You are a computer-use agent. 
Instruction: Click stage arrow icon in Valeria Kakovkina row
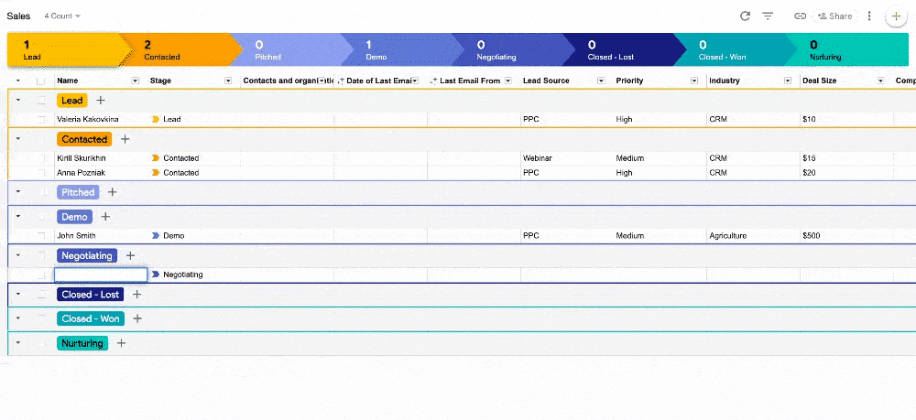pyautogui.click(x=156, y=119)
